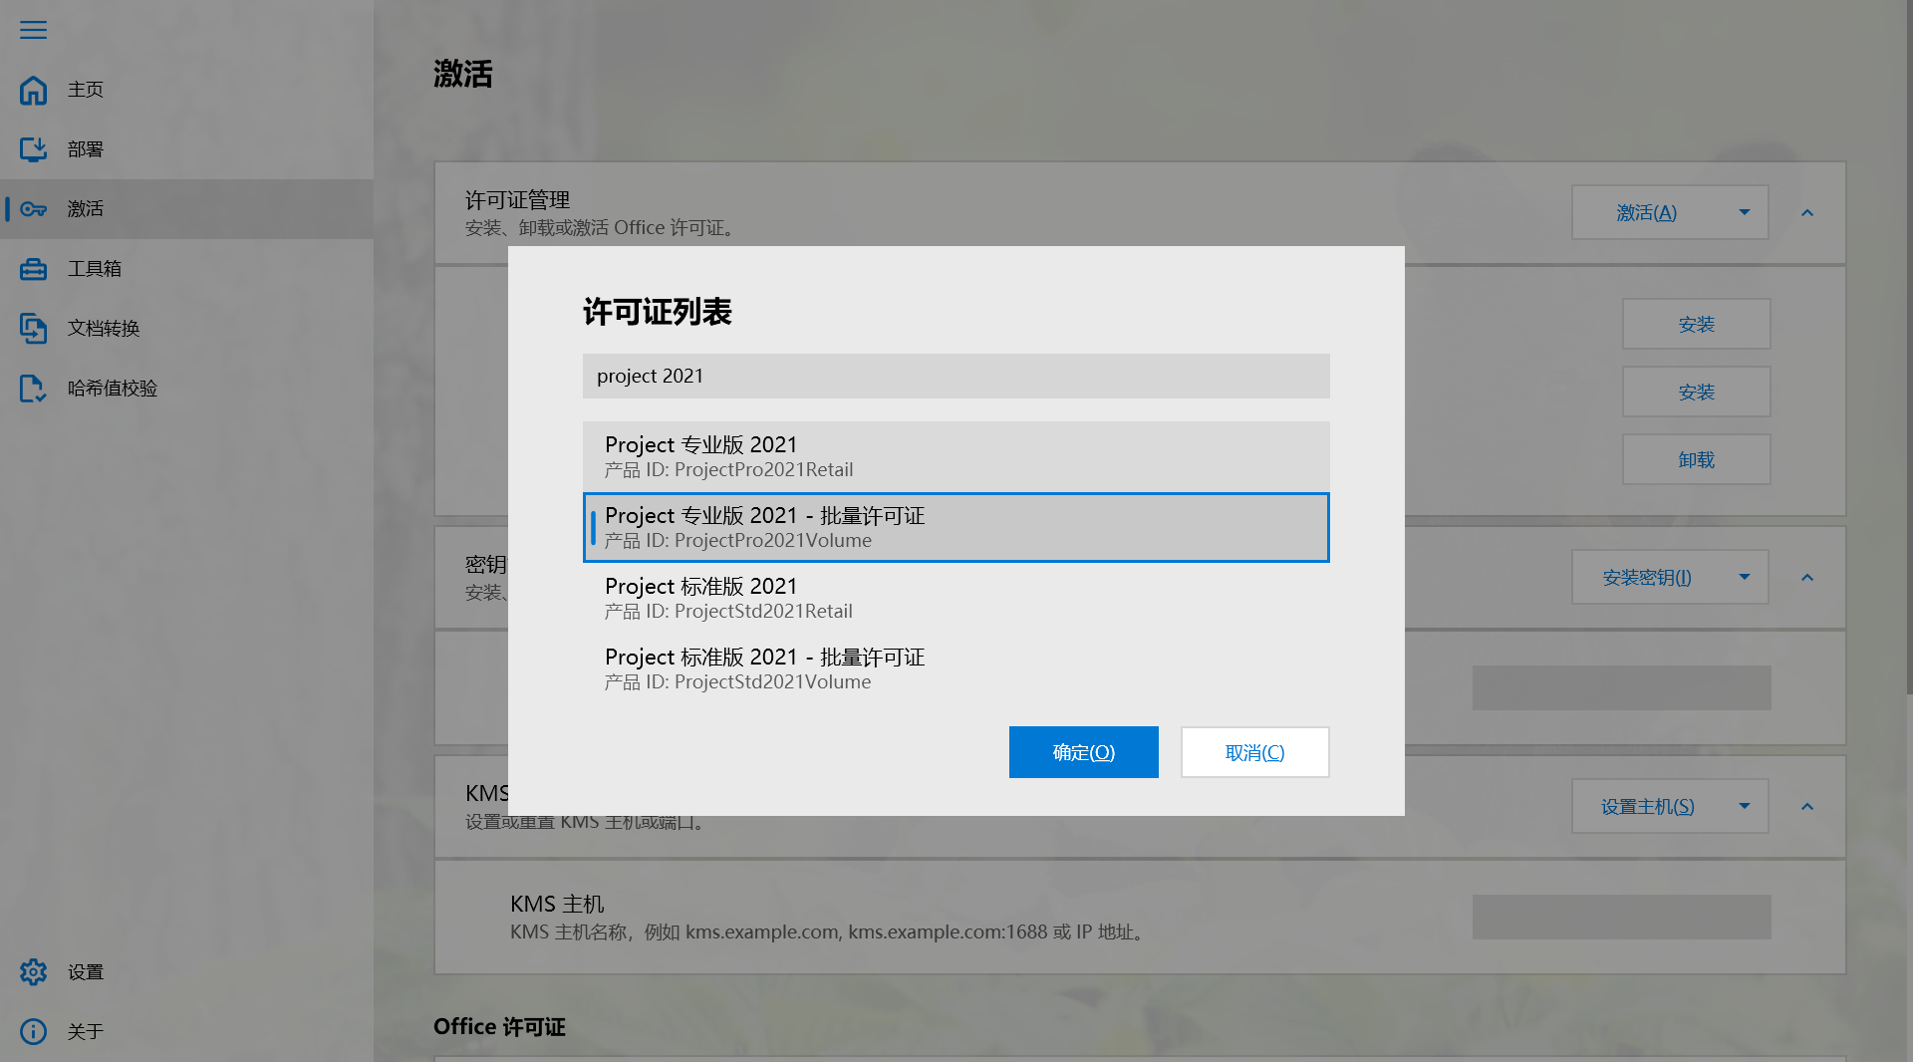Screen dimensions: 1913x1062
Task: Click the 卸载 button
Action: pyautogui.click(x=1696, y=459)
